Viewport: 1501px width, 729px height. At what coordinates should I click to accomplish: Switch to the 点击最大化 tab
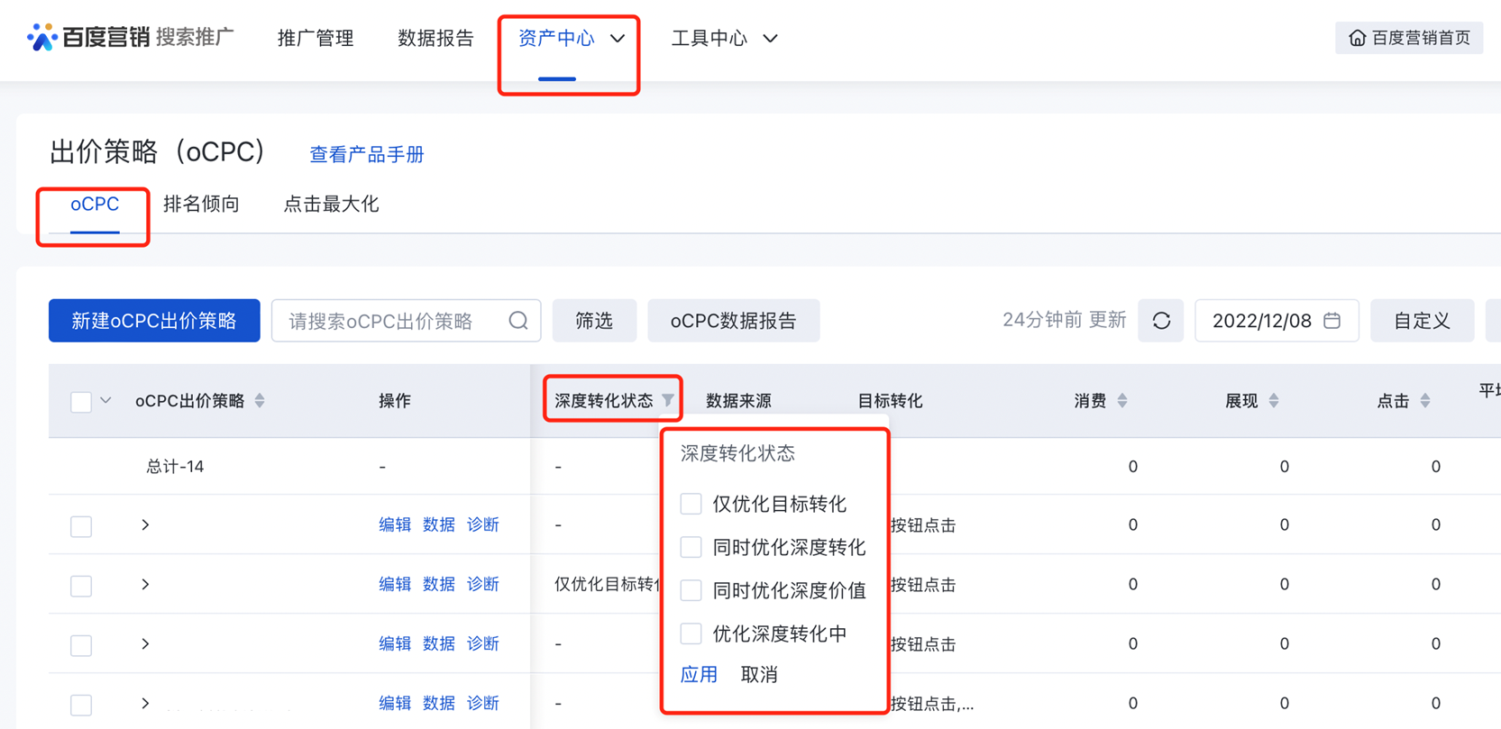(331, 205)
